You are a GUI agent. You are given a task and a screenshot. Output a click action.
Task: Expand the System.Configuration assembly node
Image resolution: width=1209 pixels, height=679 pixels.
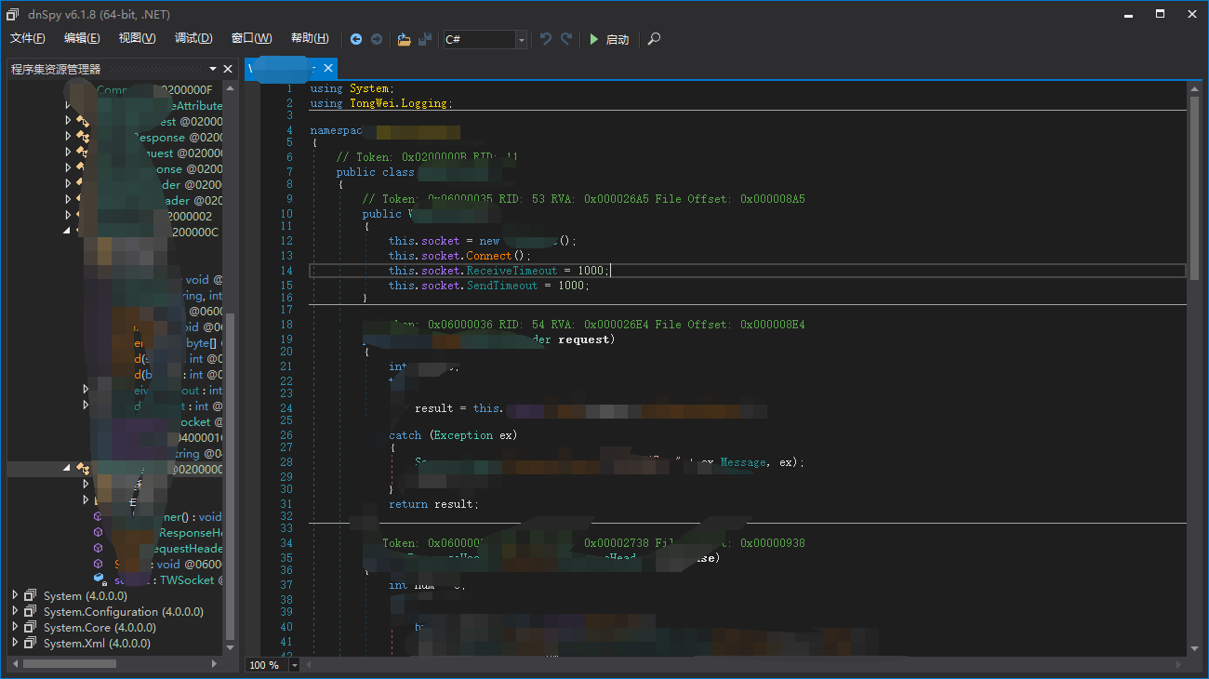pos(15,612)
